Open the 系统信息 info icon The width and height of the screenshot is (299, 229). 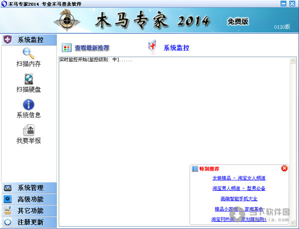[x=28, y=104]
